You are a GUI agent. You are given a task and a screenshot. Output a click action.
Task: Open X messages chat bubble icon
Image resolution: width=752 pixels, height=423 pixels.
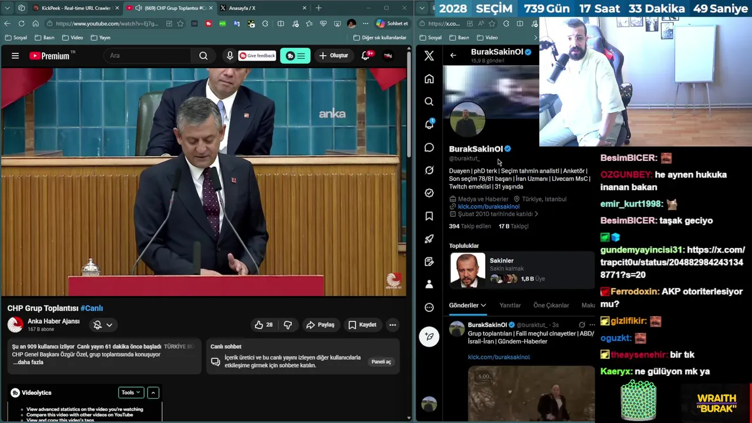(x=429, y=147)
